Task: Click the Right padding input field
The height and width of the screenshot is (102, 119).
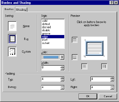Action: 100,87
